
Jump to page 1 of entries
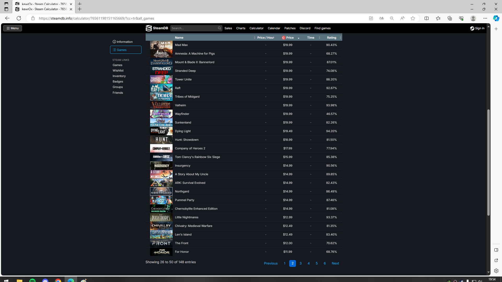click(284, 263)
